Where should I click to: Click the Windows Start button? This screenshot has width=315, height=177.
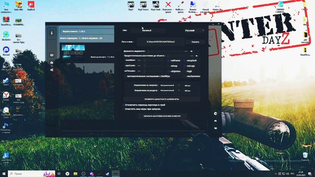click(x=4, y=174)
